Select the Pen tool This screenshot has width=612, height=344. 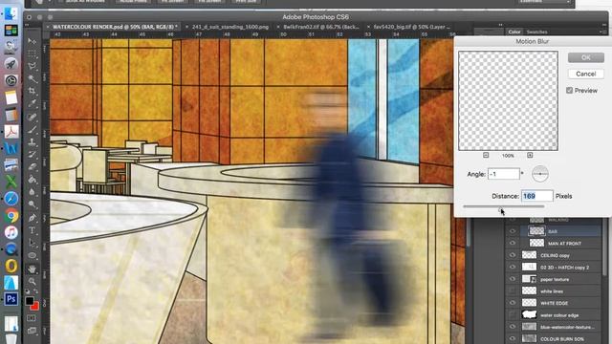(32, 218)
